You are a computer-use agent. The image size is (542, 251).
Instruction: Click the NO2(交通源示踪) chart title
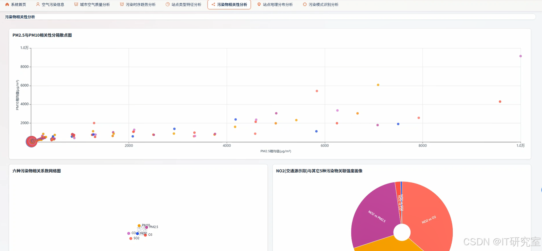click(x=319, y=171)
